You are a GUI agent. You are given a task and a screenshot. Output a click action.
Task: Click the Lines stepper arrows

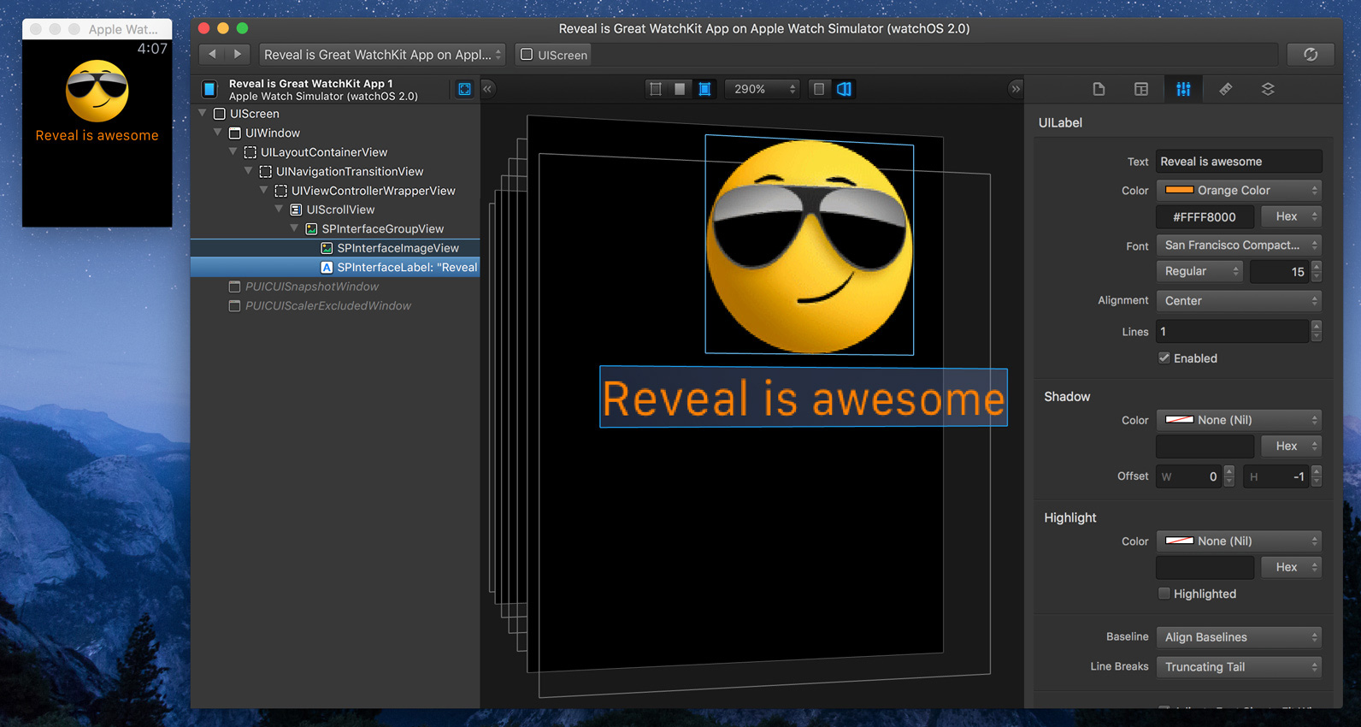1317,331
